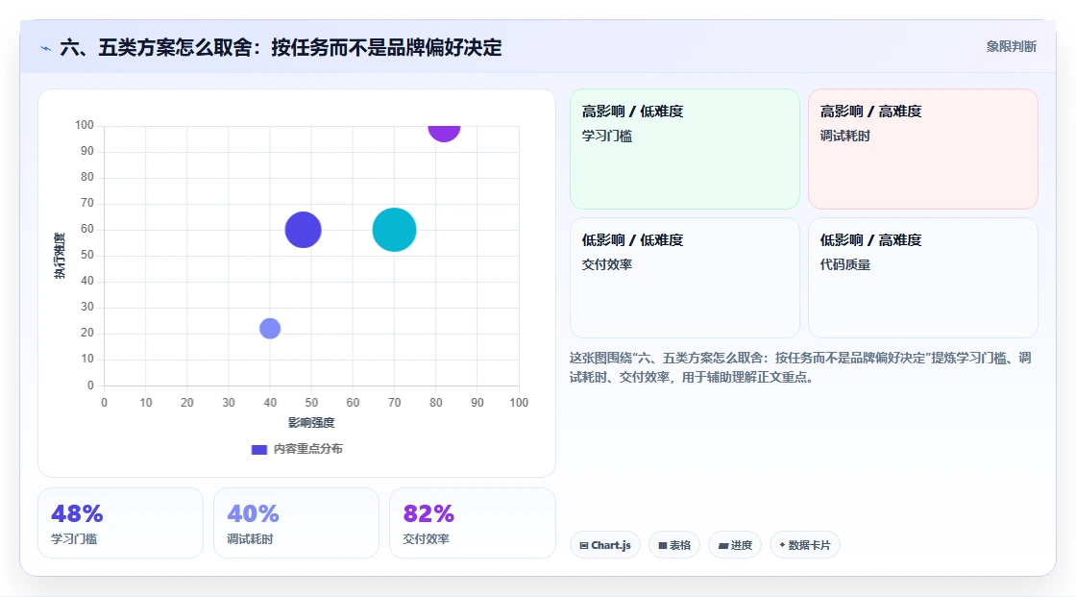Select the dark blue bubble at x=48
1076x597 pixels.
point(304,230)
